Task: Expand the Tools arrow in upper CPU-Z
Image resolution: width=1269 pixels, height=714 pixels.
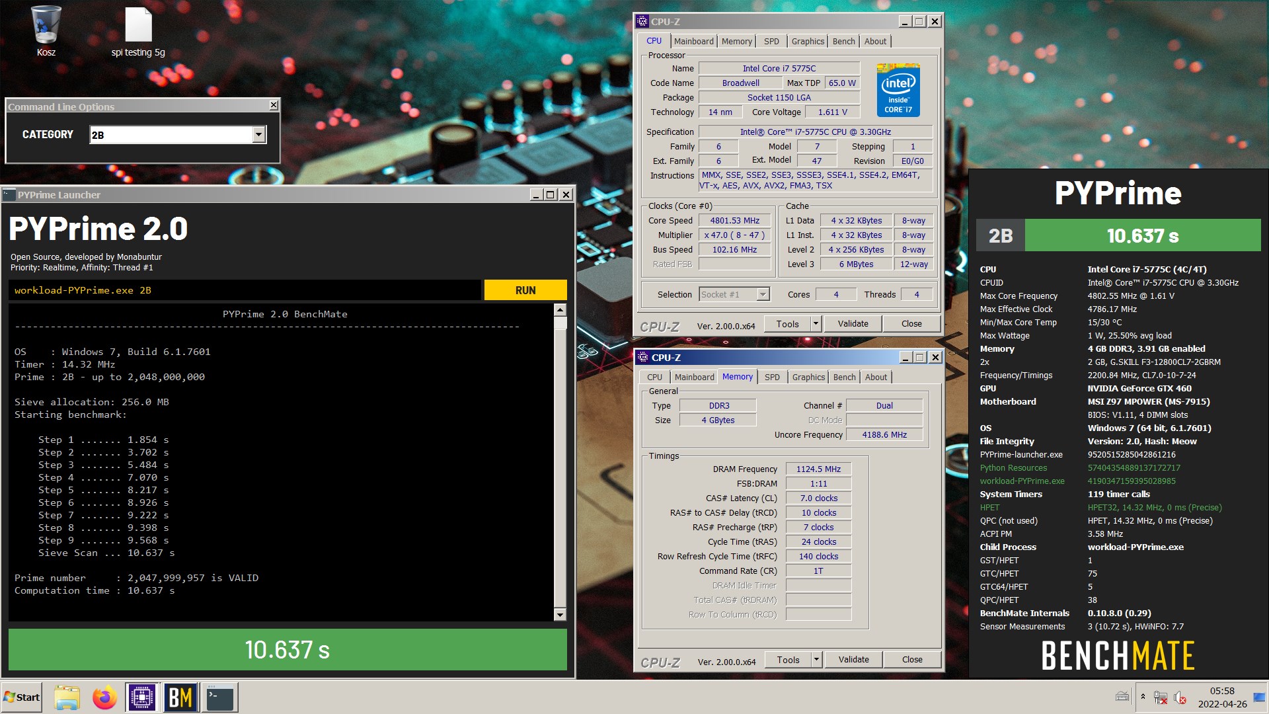Action: click(816, 323)
